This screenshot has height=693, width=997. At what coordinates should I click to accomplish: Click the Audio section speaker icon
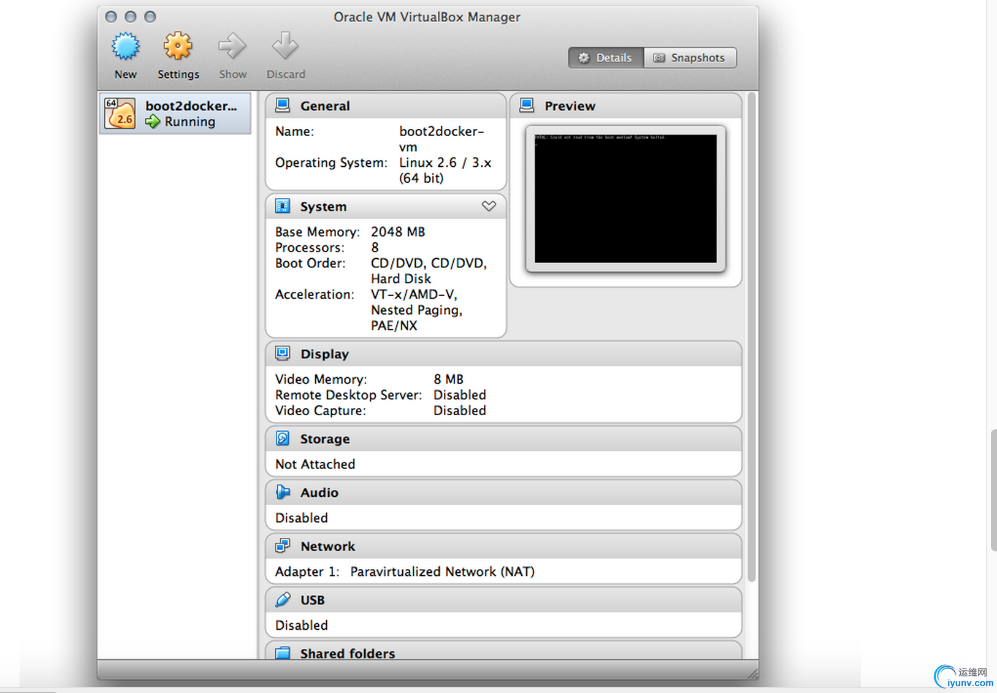coord(283,492)
